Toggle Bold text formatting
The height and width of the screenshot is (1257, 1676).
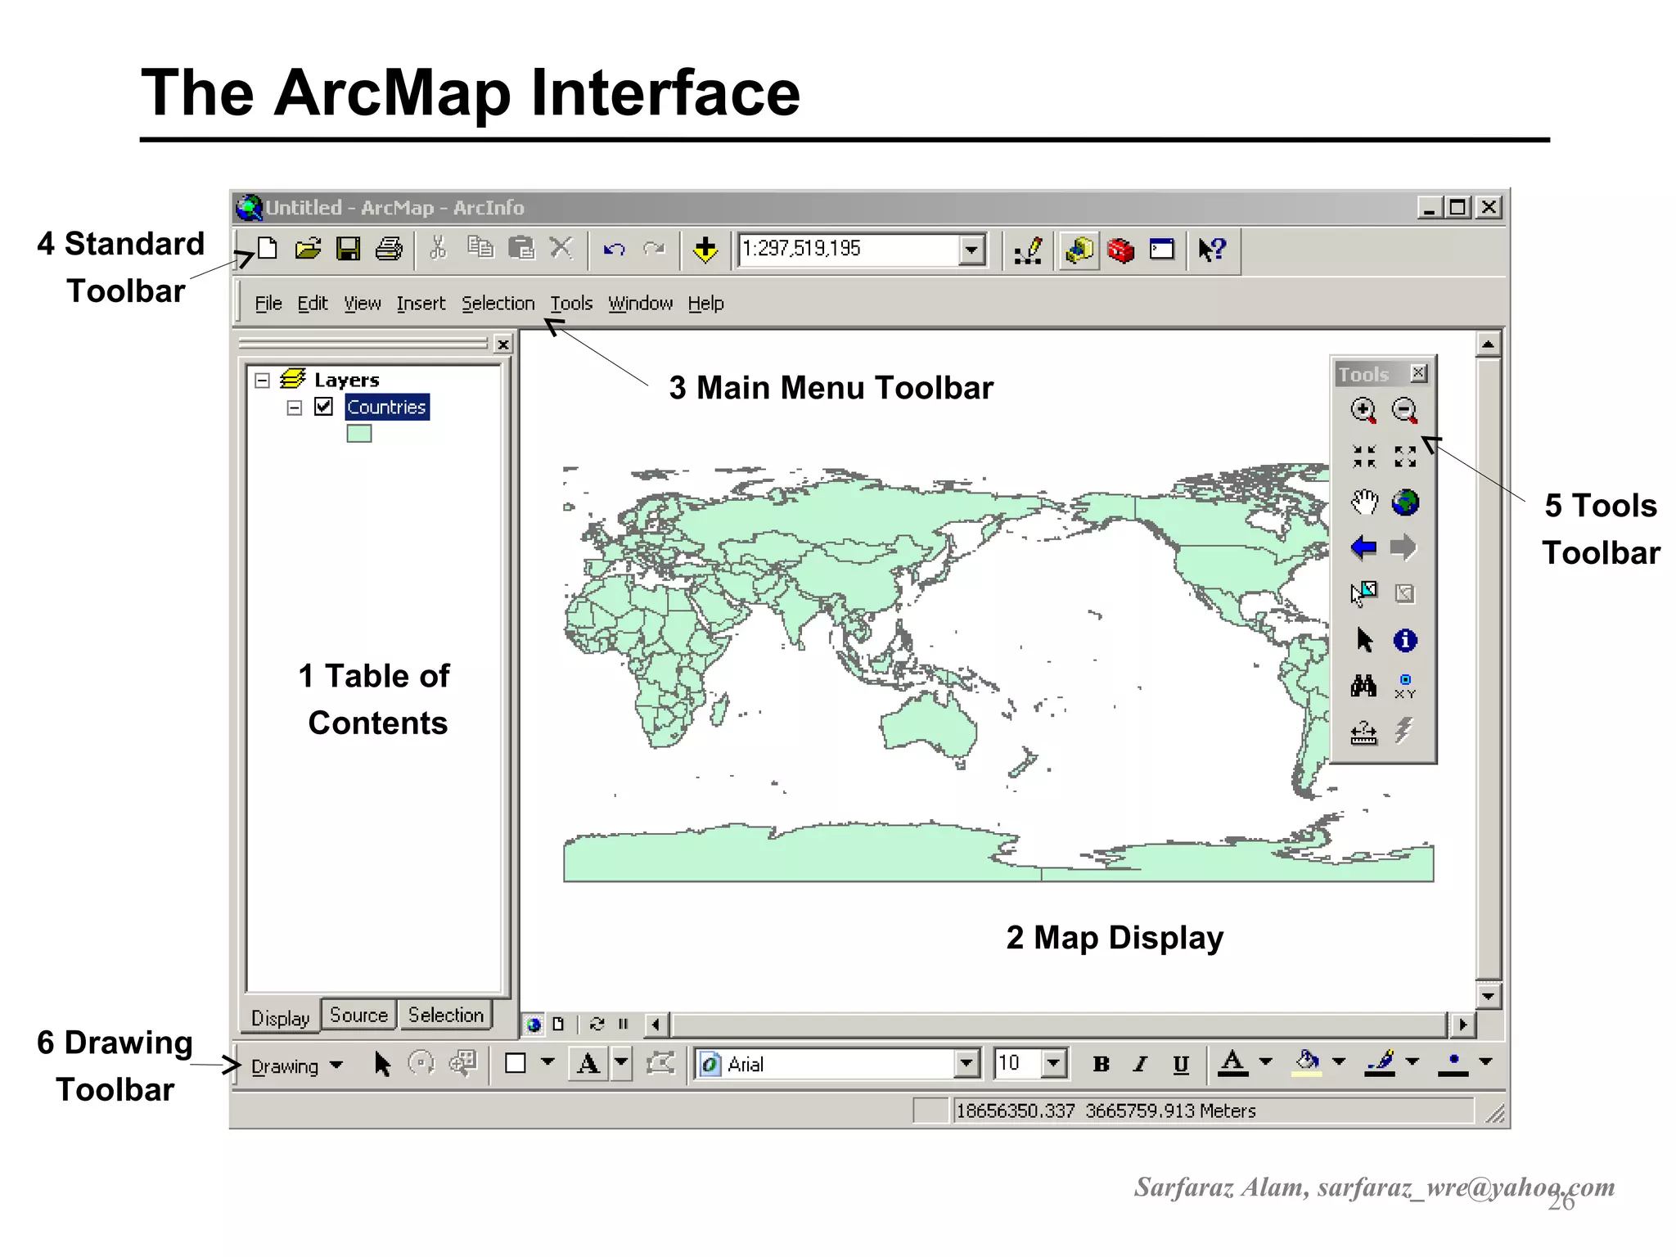1102,1064
